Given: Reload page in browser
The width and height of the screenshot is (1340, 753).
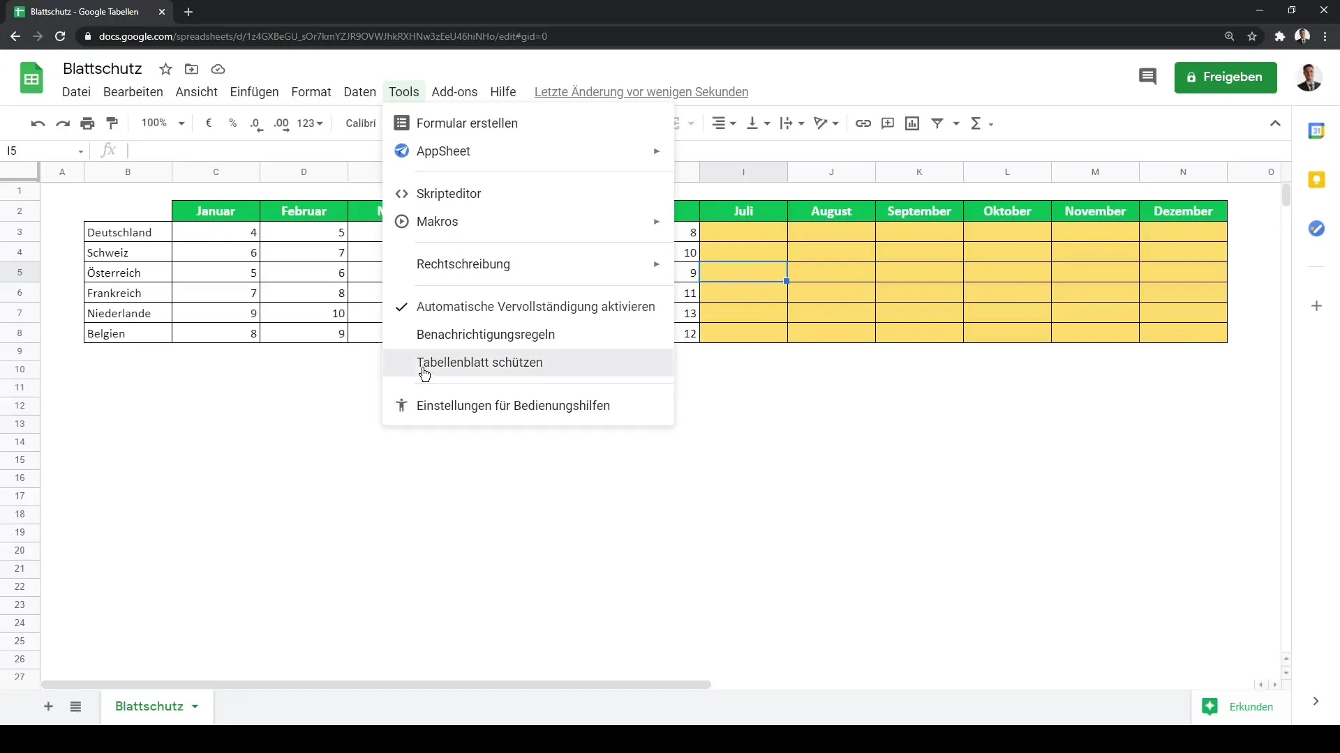Looking at the screenshot, I should point(60,36).
